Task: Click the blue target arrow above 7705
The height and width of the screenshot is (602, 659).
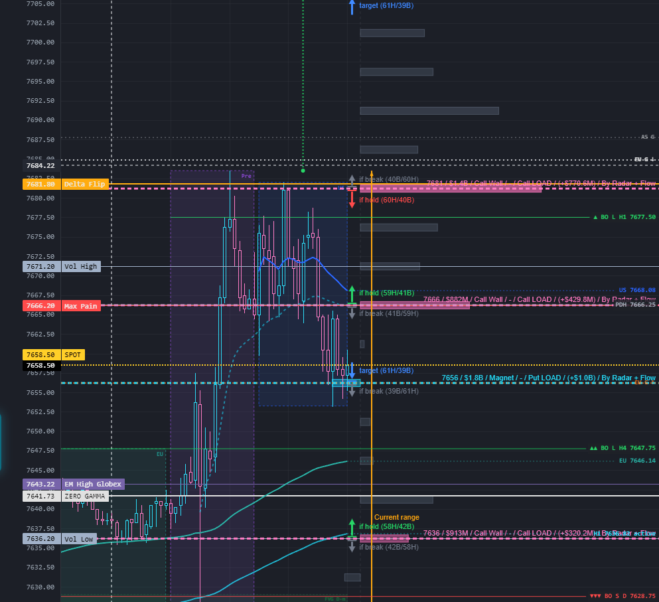Action: (352, 7)
